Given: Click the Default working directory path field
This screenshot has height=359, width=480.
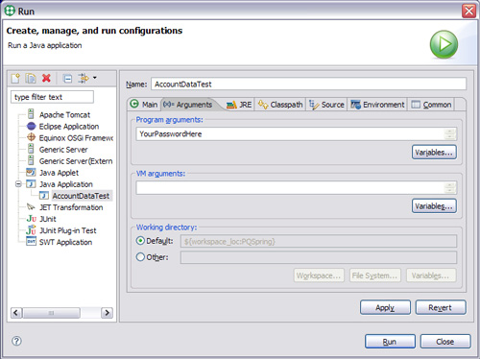Looking at the screenshot, I should tap(319, 241).
